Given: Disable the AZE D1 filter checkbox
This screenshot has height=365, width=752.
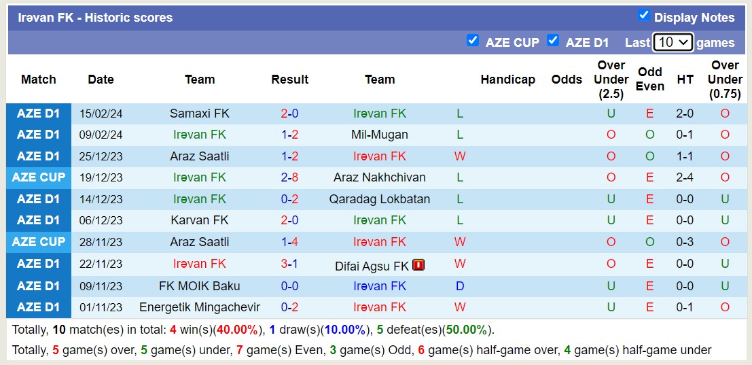Looking at the screenshot, I should 553,41.
